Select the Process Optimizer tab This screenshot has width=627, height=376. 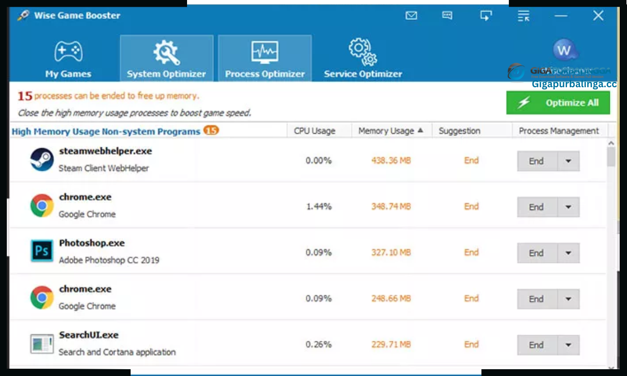[265, 58]
